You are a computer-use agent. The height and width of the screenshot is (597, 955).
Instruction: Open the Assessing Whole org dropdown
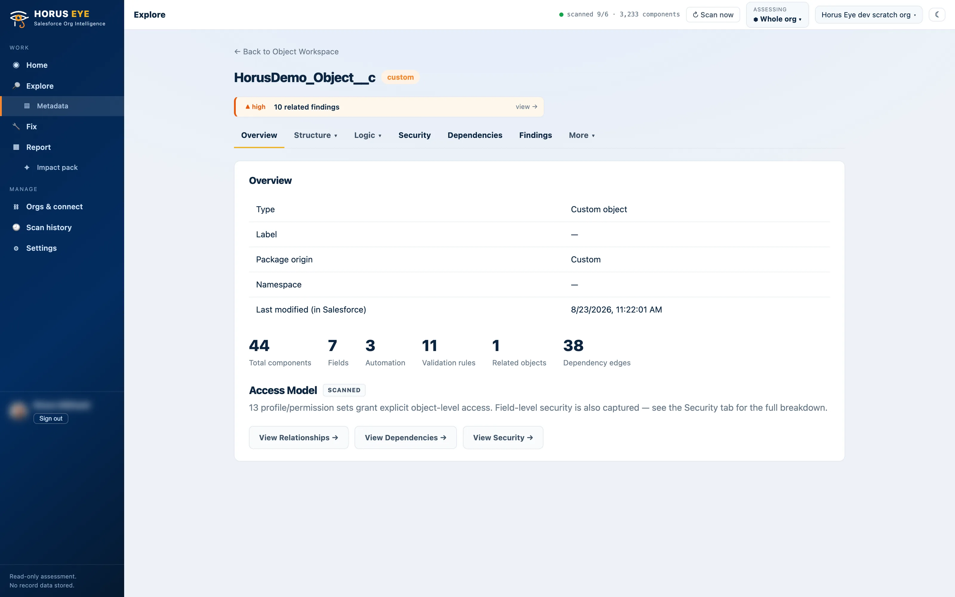click(777, 15)
